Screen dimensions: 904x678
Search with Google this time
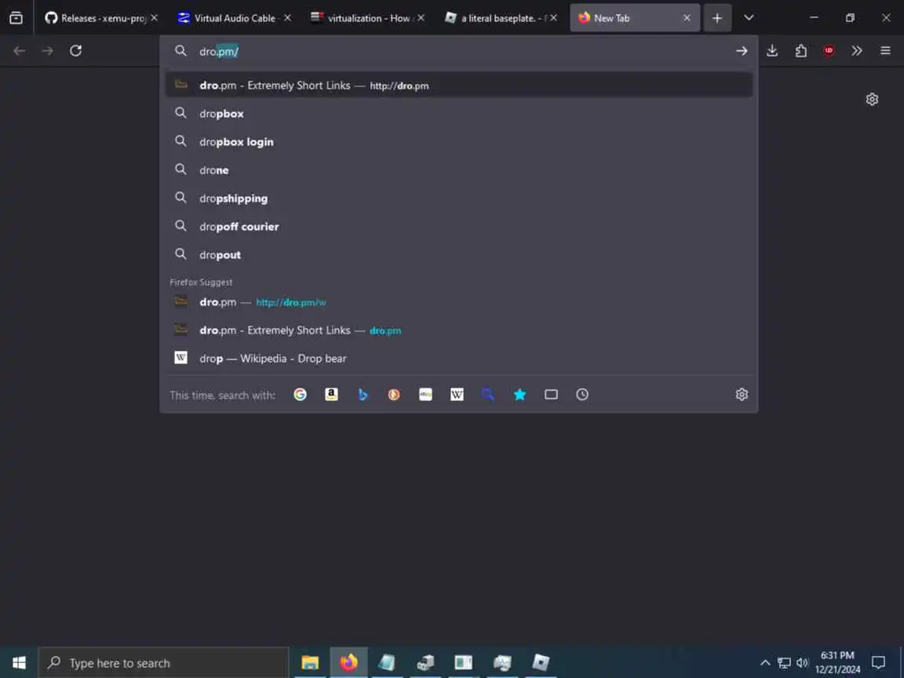click(x=300, y=395)
